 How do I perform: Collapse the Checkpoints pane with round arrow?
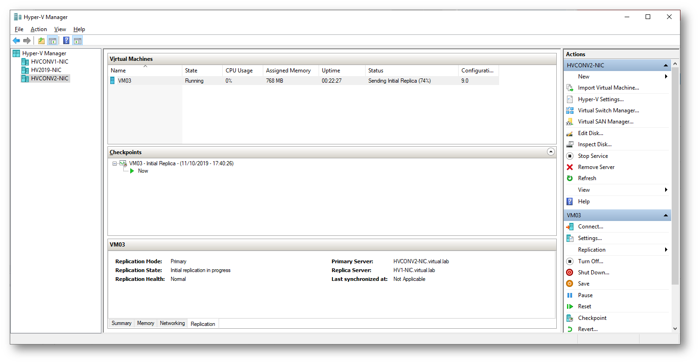pyautogui.click(x=551, y=152)
